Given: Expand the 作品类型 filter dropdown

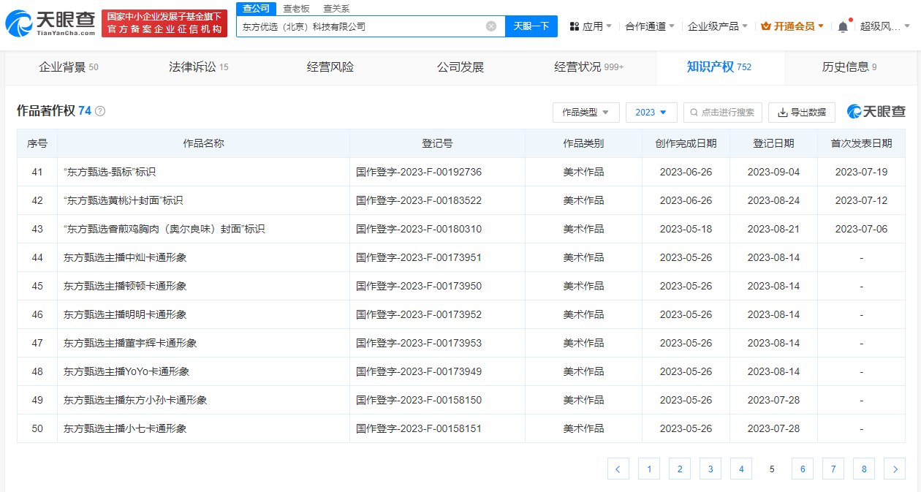Looking at the screenshot, I should 586,113.
